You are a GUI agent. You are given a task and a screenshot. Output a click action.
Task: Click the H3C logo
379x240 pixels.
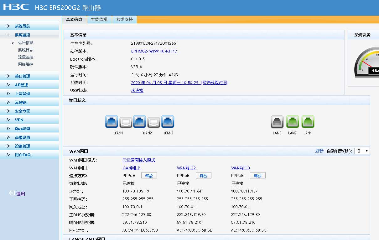(x=16, y=7)
